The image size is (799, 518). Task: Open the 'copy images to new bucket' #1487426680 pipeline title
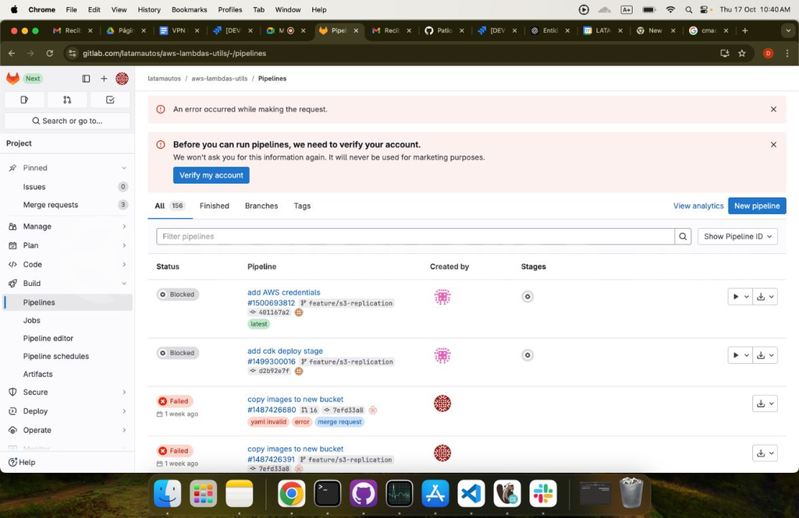coord(296,400)
